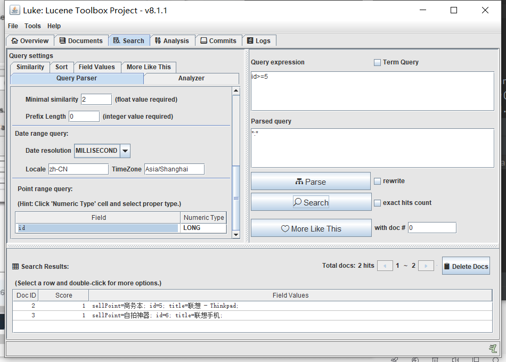Select the Analyzer tab
Screen dimensions: 506x362
191,78
